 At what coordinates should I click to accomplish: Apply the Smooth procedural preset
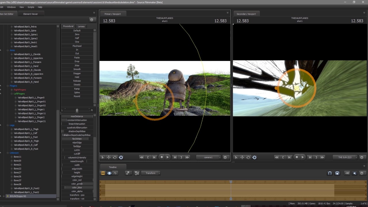[77, 69]
